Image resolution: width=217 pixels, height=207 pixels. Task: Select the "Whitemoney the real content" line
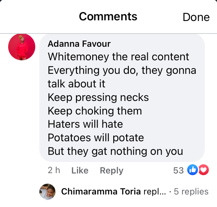tap(118, 57)
